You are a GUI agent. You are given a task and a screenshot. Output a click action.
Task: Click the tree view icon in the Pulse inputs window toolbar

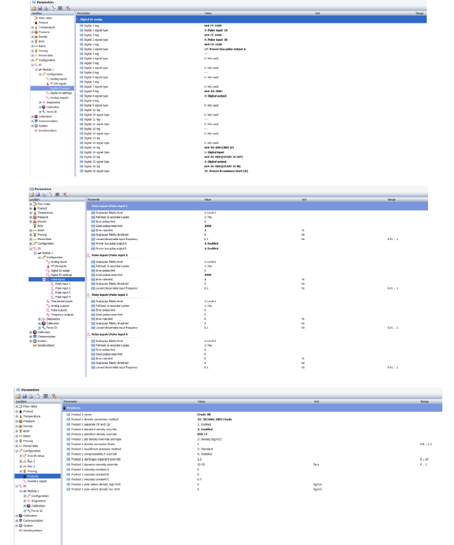tap(51, 195)
